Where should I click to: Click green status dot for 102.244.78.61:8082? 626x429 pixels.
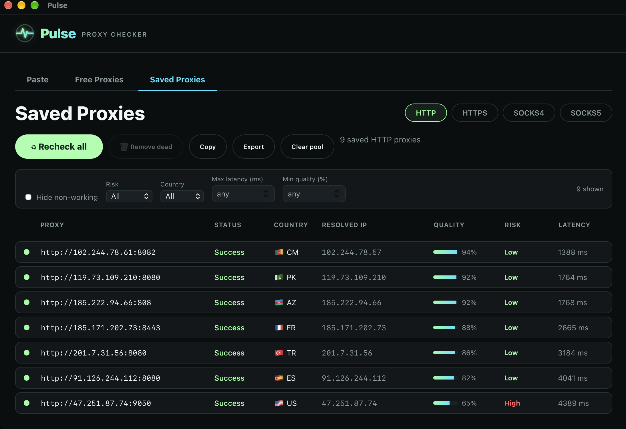pos(27,252)
